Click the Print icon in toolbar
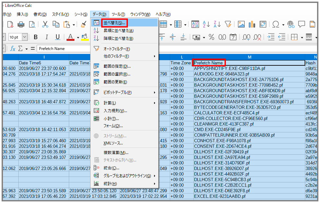 coord(21,25)
